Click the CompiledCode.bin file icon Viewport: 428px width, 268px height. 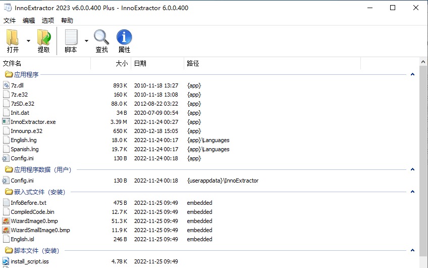click(6, 212)
